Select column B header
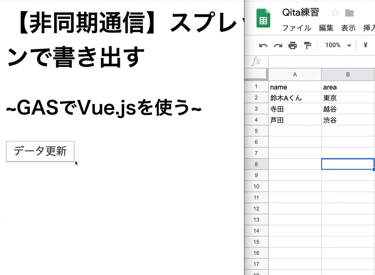Viewport: 375px width, 275px height. click(x=347, y=75)
